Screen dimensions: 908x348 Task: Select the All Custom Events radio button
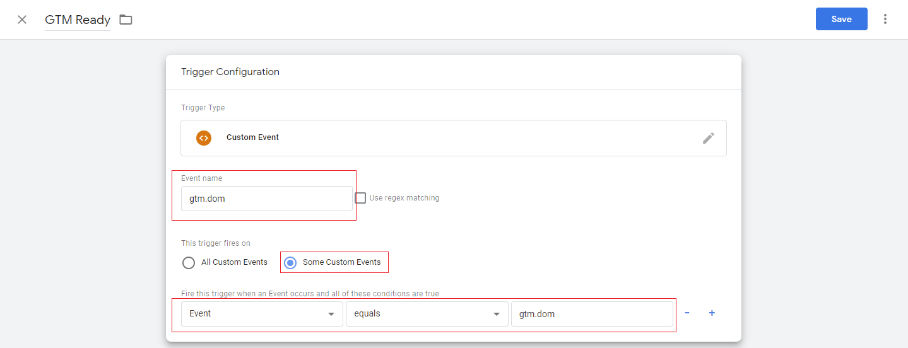189,262
